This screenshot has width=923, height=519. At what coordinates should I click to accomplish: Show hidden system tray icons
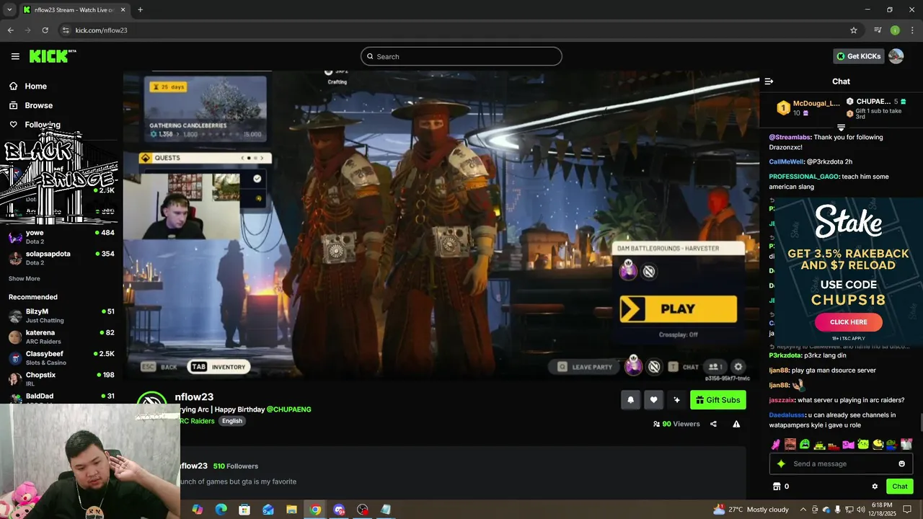click(x=803, y=510)
